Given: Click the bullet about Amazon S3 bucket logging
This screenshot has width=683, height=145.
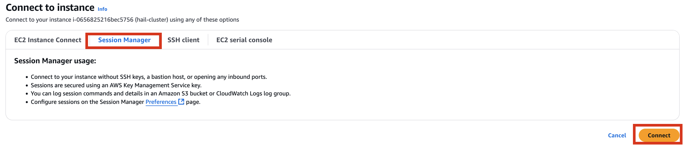Looking at the screenshot, I should [x=161, y=94].
